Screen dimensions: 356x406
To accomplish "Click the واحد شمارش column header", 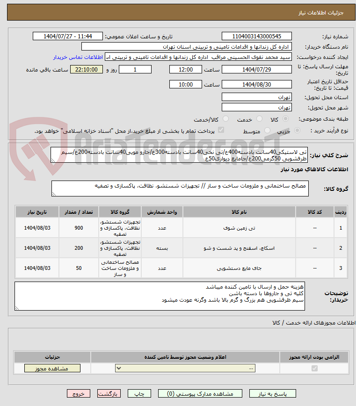I will [x=162, y=212].
